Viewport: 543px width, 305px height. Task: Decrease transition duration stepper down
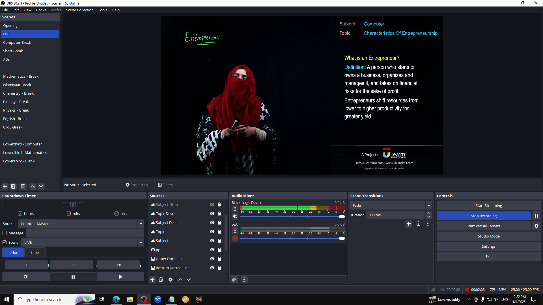tap(429, 217)
